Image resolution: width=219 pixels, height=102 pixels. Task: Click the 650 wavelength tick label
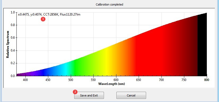point(139,80)
